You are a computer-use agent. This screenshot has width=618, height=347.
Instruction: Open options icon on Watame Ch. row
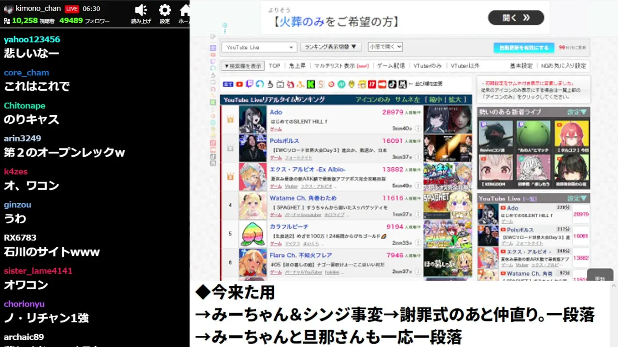[x=418, y=214]
